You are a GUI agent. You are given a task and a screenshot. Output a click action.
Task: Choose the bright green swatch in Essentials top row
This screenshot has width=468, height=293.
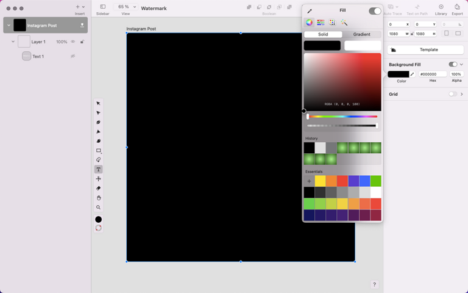coord(376,181)
